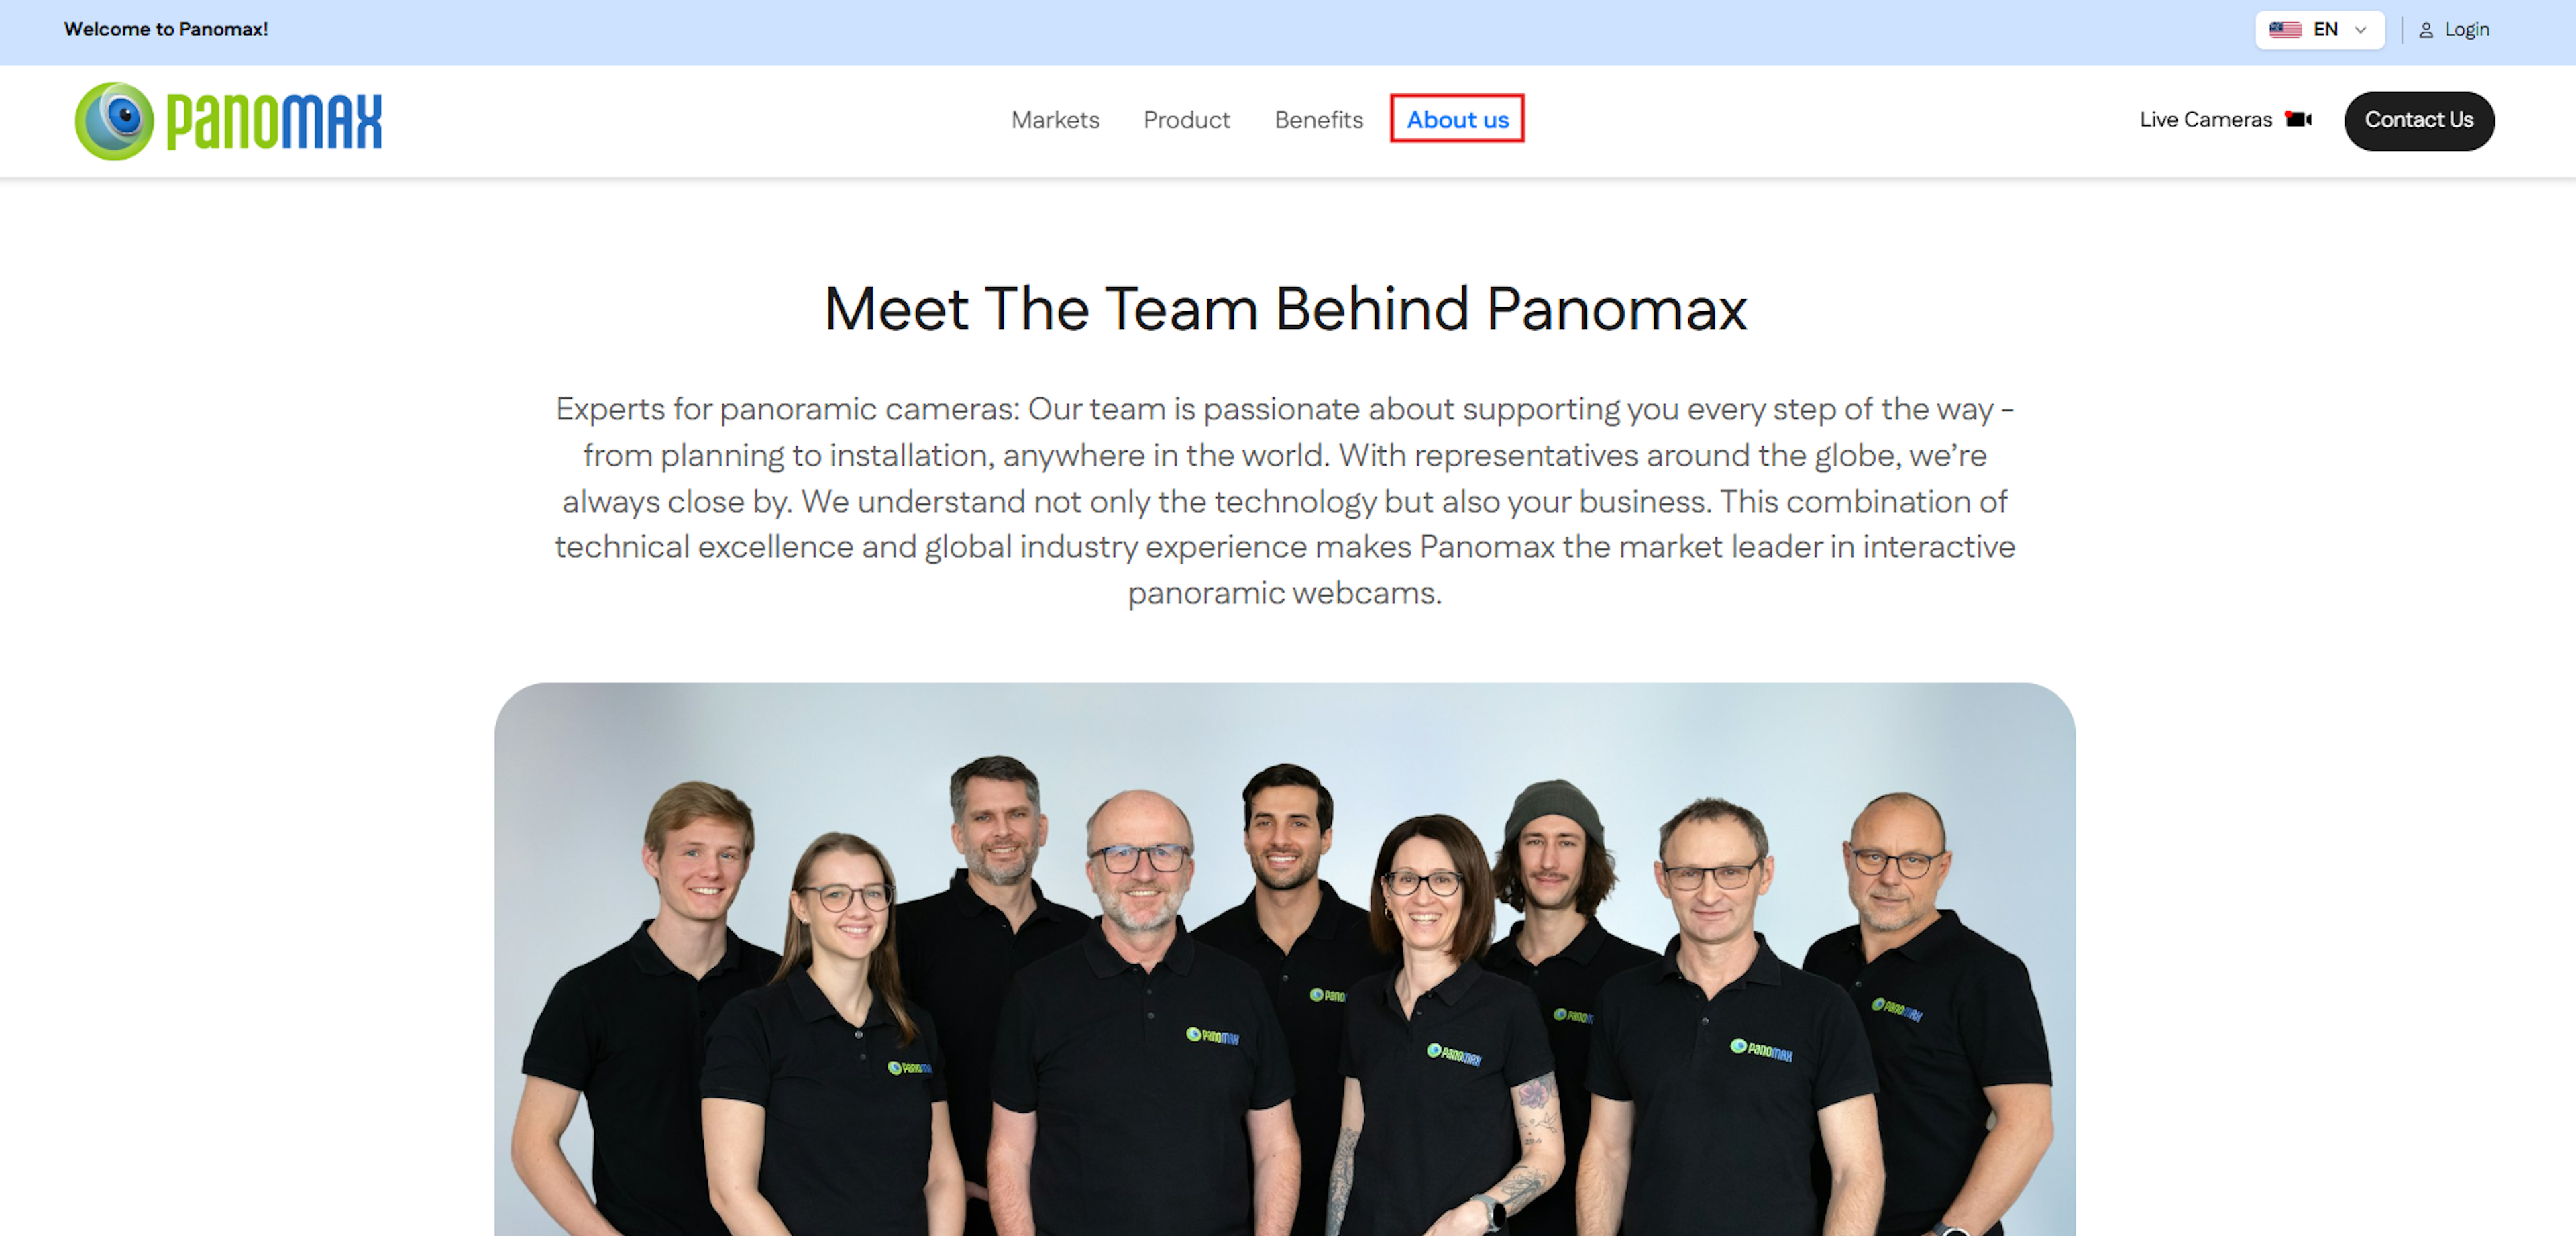
Task: Select the About us menu item
Action: [1457, 119]
